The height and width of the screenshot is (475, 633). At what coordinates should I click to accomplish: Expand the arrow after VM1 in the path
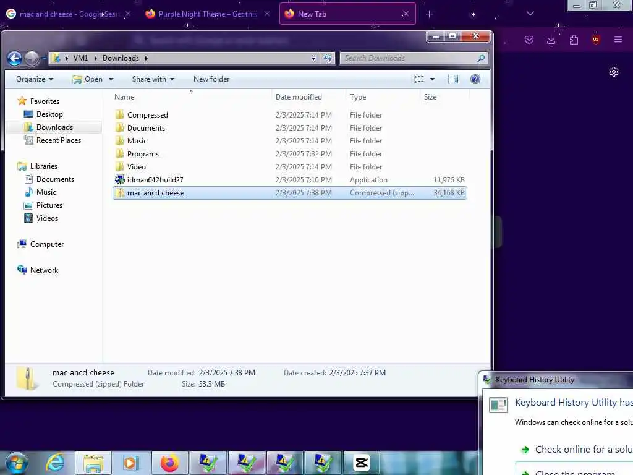tap(96, 58)
